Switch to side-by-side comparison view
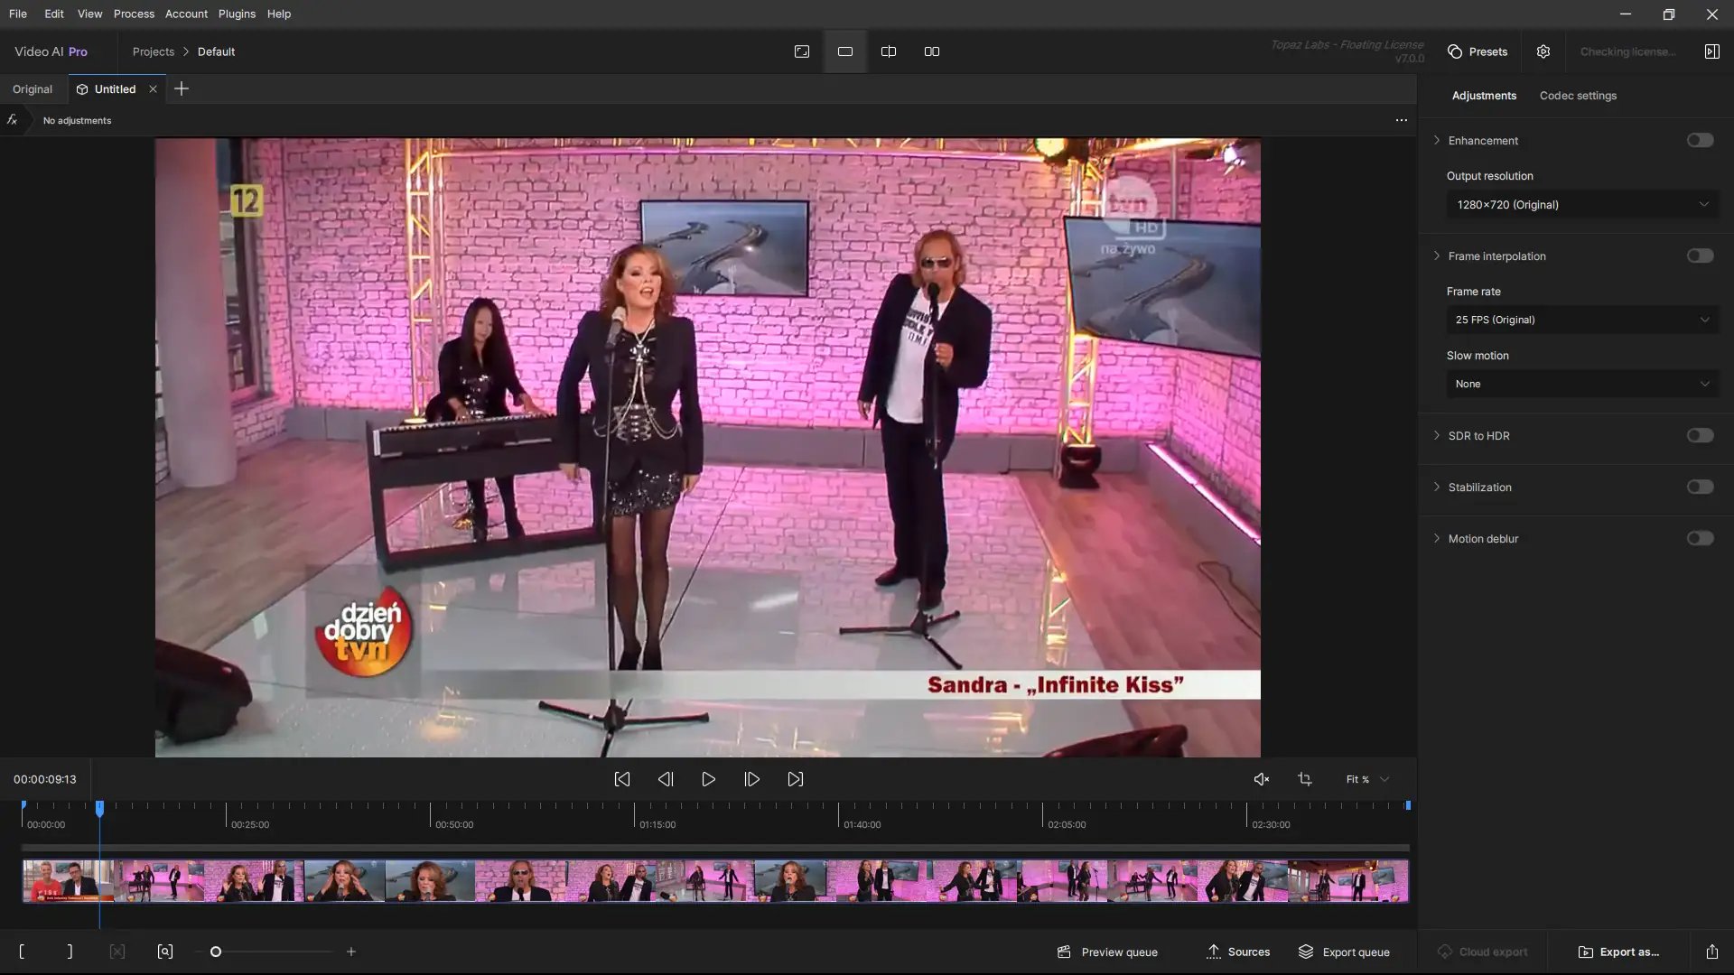Image resolution: width=1734 pixels, height=975 pixels. click(932, 51)
